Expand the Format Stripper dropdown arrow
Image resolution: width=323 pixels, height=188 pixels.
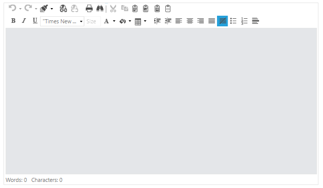pos(52,9)
